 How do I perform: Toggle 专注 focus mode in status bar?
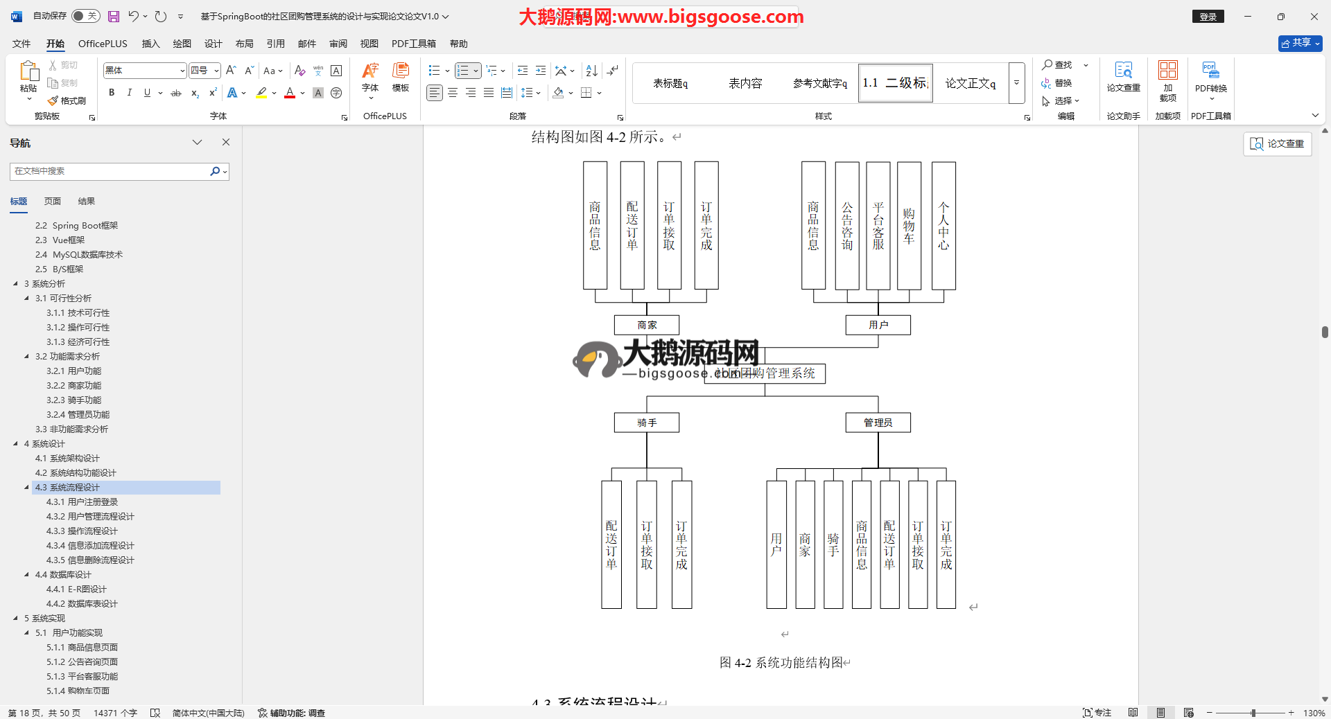tap(1097, 713)
